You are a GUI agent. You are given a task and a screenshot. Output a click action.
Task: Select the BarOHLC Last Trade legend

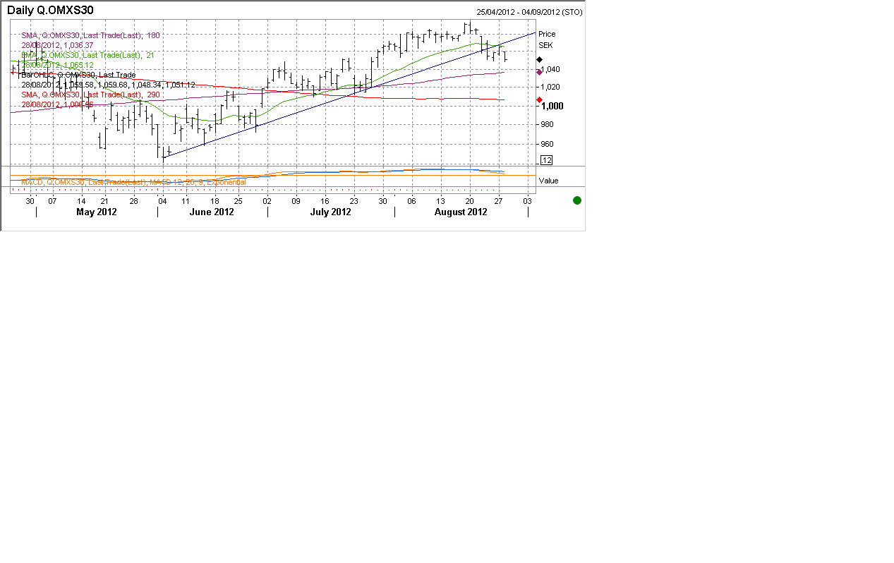[x=78, y=75]
